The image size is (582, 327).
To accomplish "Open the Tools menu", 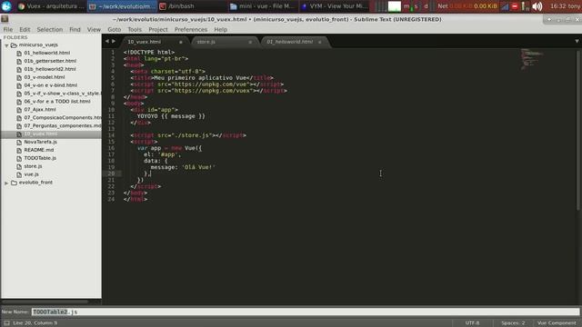I will tap(135, 29).
